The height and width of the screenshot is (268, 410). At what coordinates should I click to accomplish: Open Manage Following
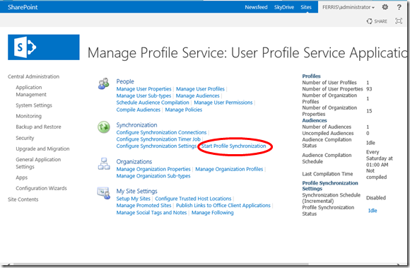coord(213,213)
